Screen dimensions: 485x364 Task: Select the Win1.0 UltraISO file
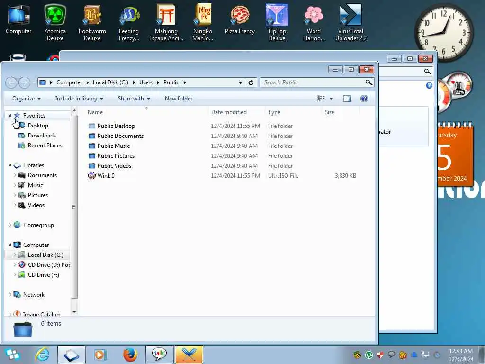click(x=106, y=175)
